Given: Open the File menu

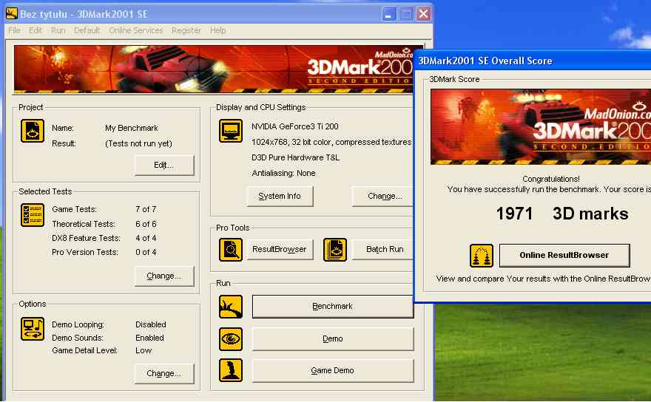Looking at the screenshot, I should pyautogui.click(x=14, y=30).
